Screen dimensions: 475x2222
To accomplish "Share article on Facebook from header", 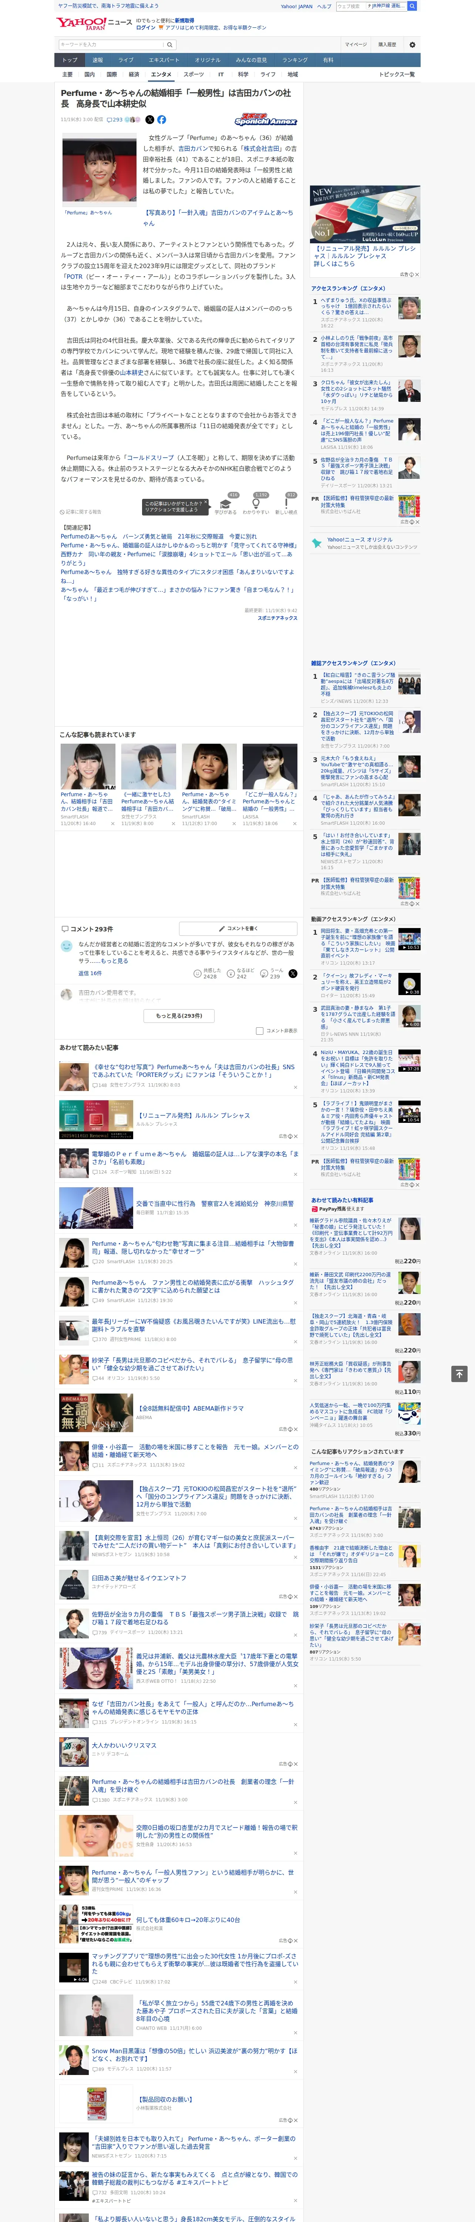I will (161, 120).
